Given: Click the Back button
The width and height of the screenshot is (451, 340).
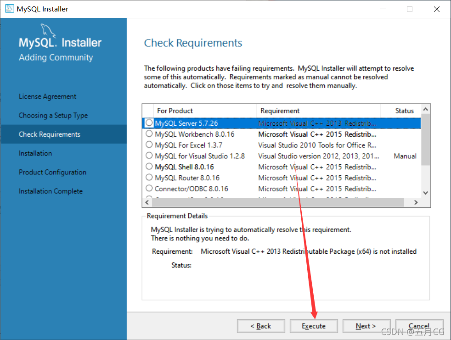Looking at the screenshot, I should [x=261, y=326].
